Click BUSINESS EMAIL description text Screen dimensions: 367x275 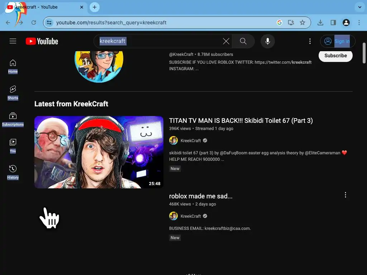(x=210, y=228)
